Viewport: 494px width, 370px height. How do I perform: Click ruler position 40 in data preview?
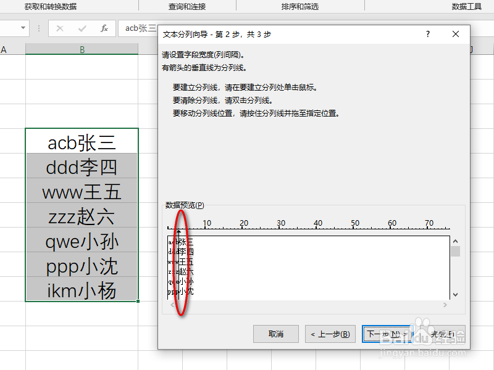point(318,223)
